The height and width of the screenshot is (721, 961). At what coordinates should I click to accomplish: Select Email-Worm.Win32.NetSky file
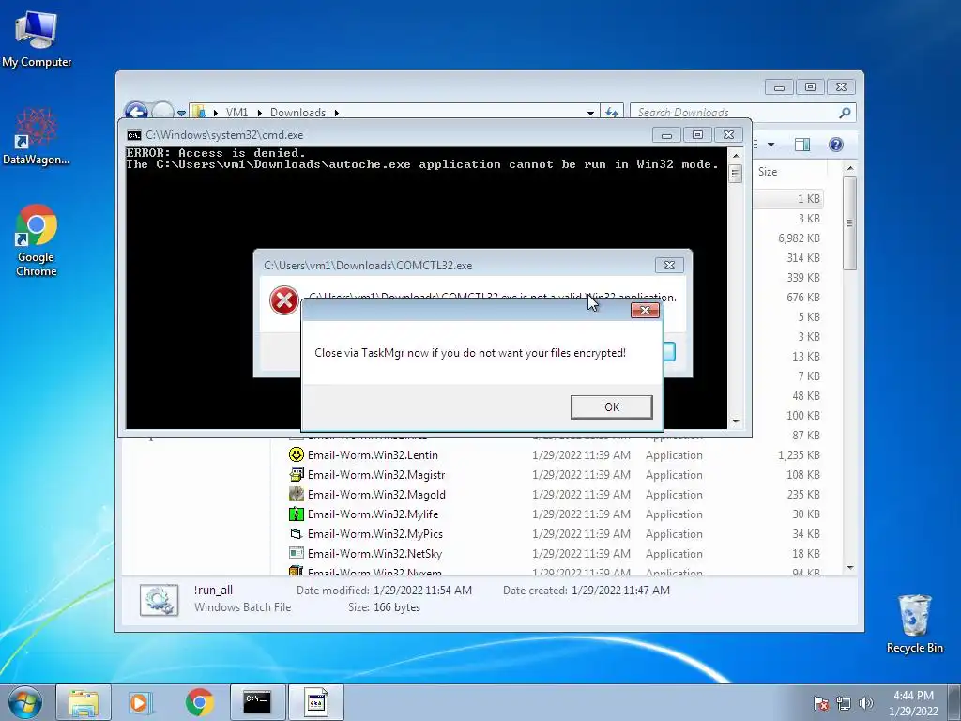[374, 553]
